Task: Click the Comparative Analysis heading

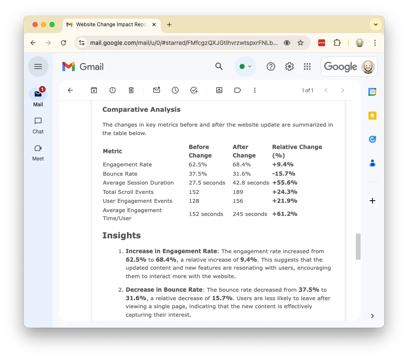Action: pos(141,110)
